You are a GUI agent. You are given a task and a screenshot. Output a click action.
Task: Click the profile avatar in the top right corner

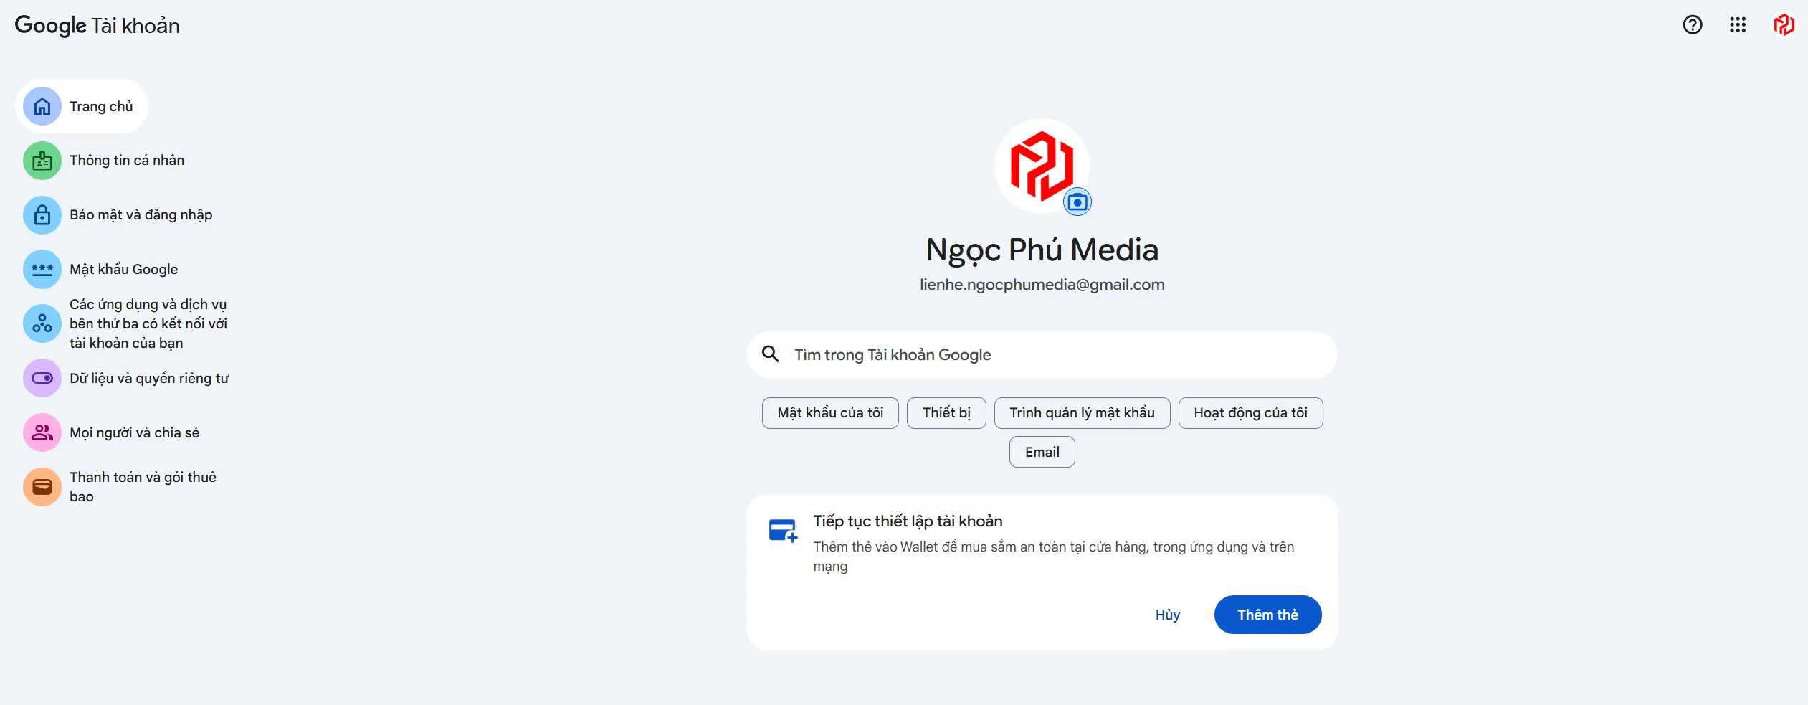(x=1784, y=25)
